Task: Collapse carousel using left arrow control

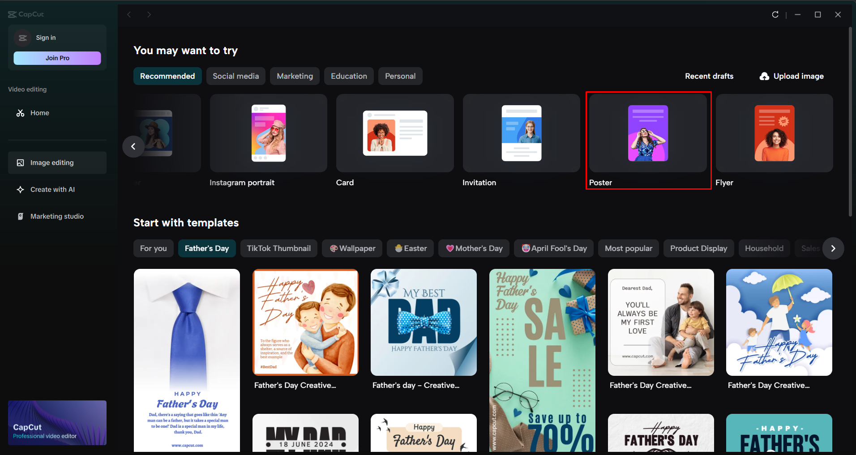Action: [x=133, y=146]
